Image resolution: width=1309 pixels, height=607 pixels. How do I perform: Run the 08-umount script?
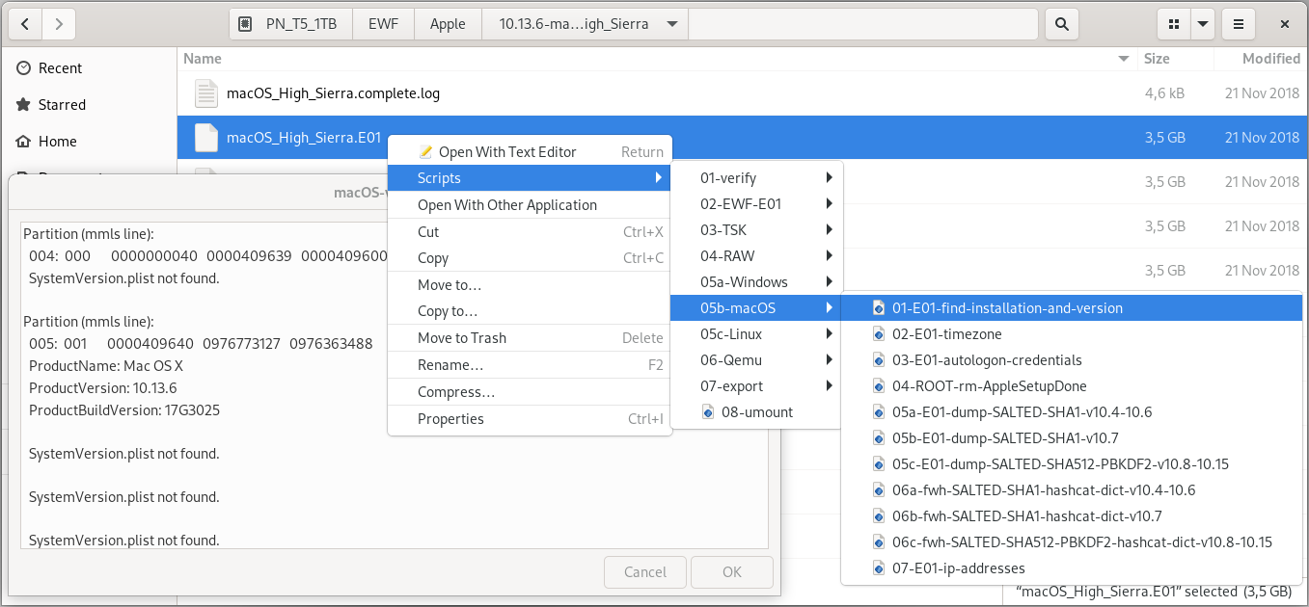[x=757, y=412]
